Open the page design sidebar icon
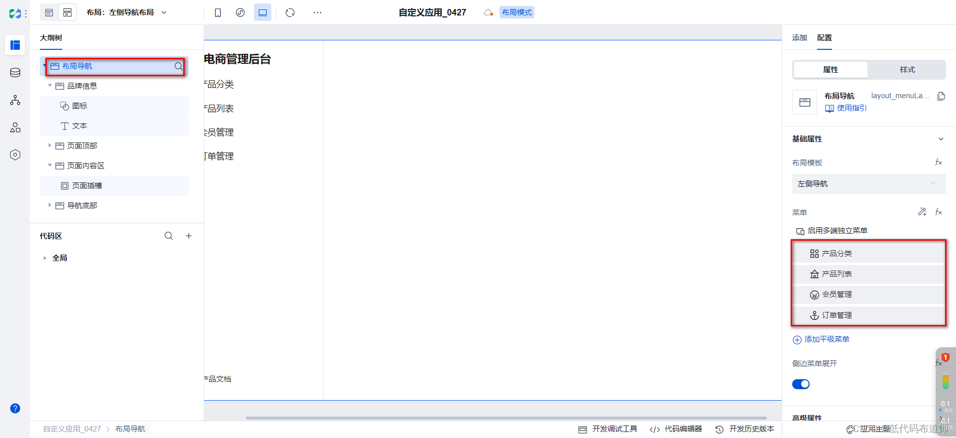The width and height of the screenshot is (956, 438). point(15,45)
